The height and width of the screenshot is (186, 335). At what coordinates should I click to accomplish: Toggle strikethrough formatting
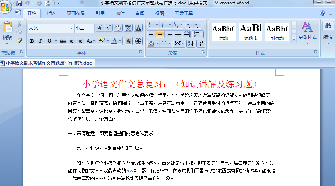(63, 41)
